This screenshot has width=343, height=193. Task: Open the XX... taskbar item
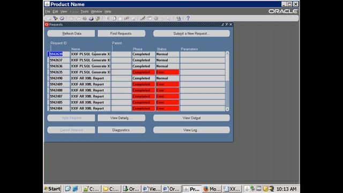coord(232,189)
